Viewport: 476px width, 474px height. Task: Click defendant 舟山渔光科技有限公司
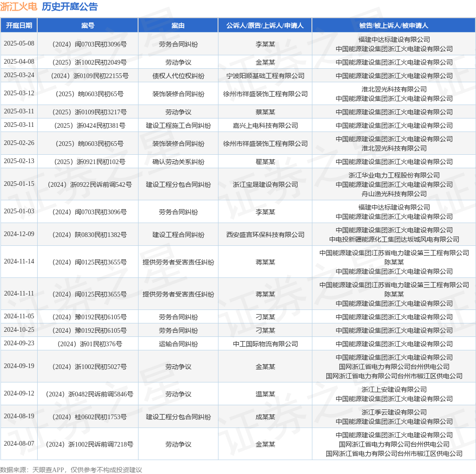pos(394,194)
